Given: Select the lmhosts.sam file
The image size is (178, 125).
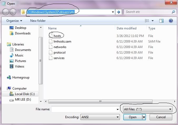Looking at the screenshot, I should [62, 41].
